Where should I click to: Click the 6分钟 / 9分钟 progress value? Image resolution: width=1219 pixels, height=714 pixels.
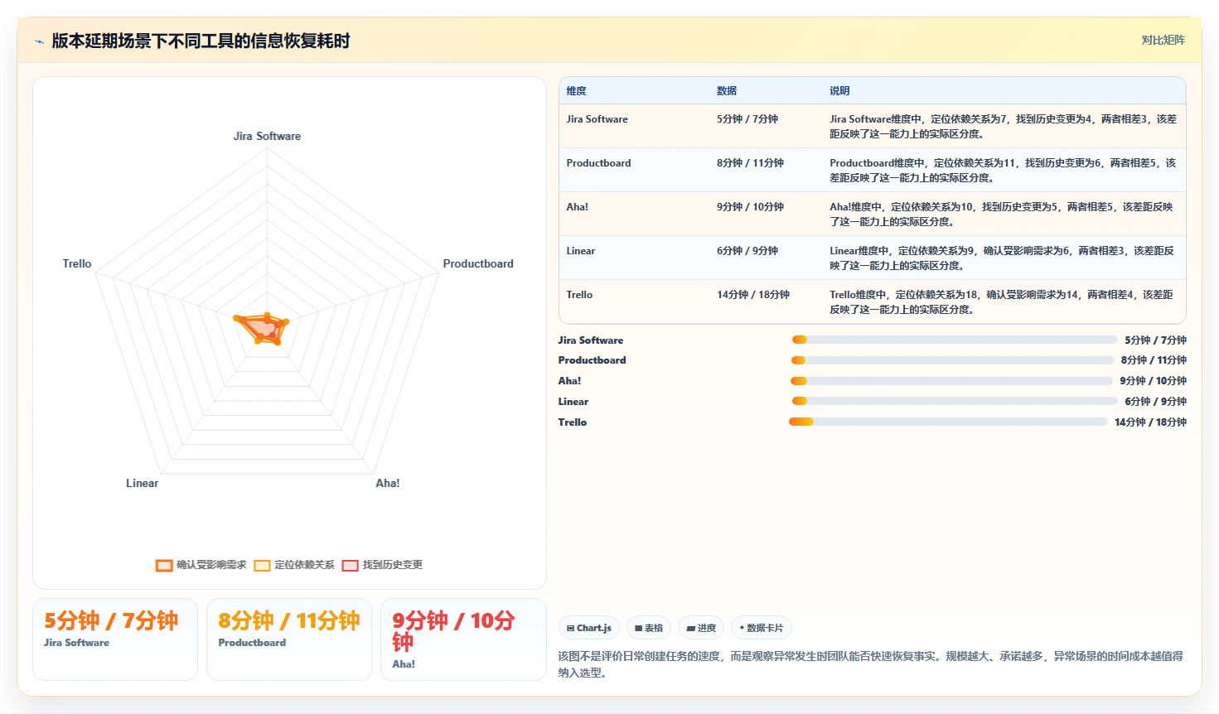[x=1155, y=402]
